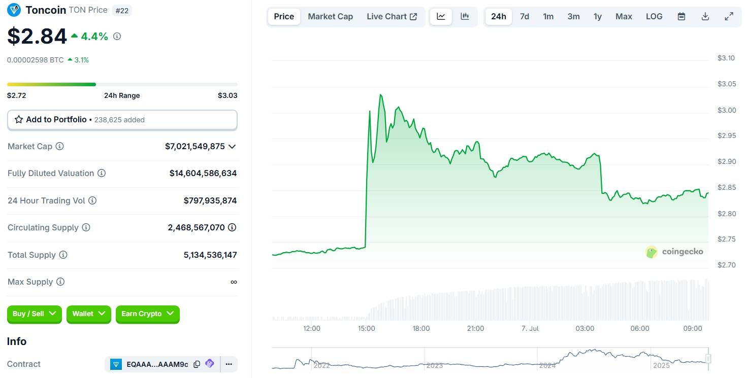Download chart data icon

pyautogui.click(x=705, y=16)
